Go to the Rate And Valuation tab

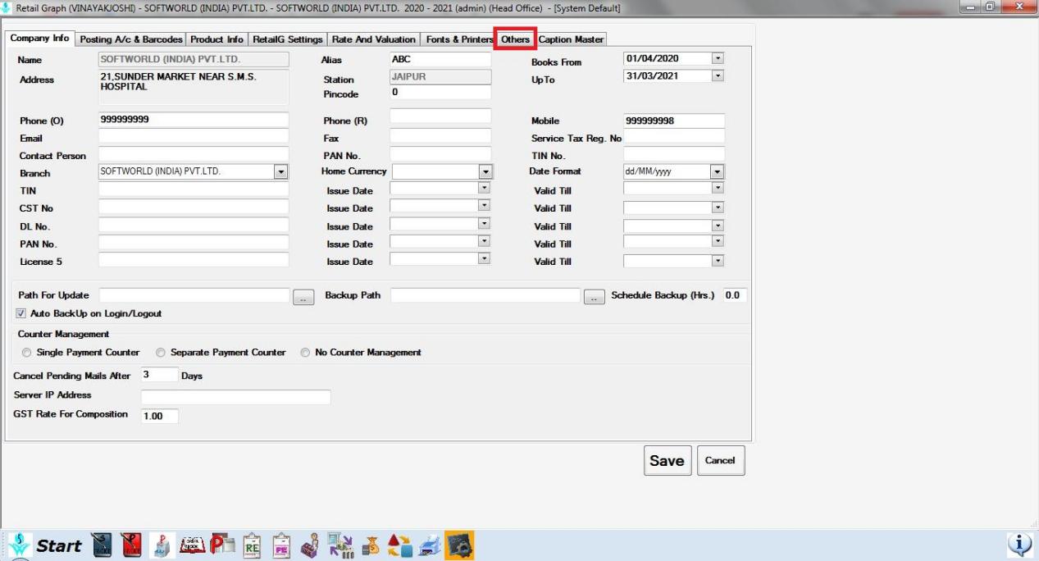point(374,39)
